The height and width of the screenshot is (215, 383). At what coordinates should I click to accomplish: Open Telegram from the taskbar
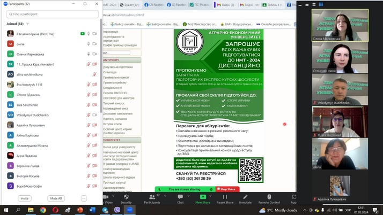[105, 210]
